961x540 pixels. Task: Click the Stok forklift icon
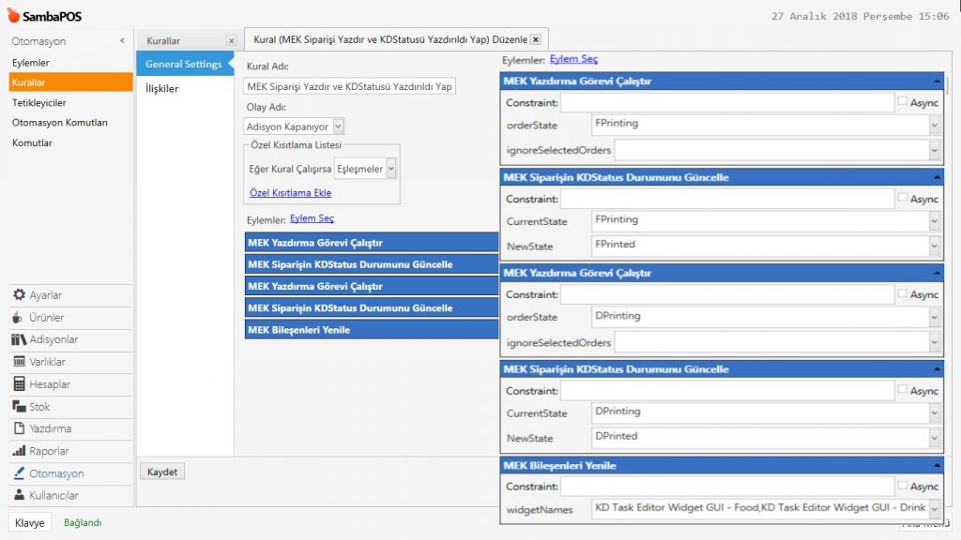point(20,407)
